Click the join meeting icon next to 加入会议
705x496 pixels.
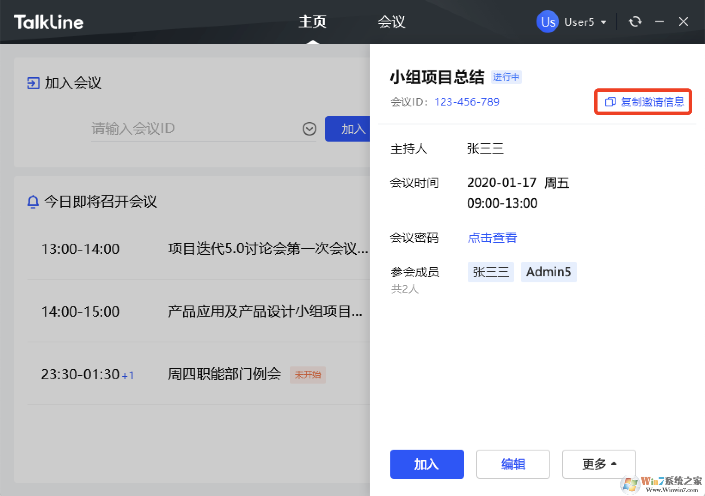point(33,83)
